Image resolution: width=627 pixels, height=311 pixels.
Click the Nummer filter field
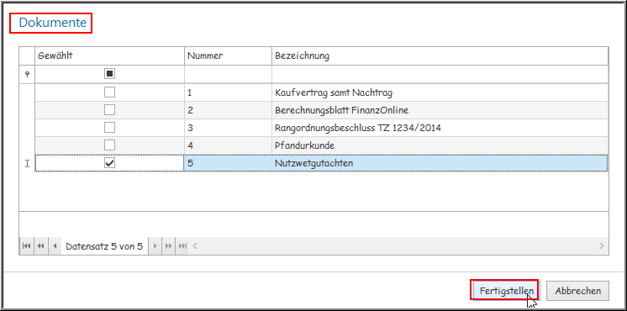(x=229, y=74)
